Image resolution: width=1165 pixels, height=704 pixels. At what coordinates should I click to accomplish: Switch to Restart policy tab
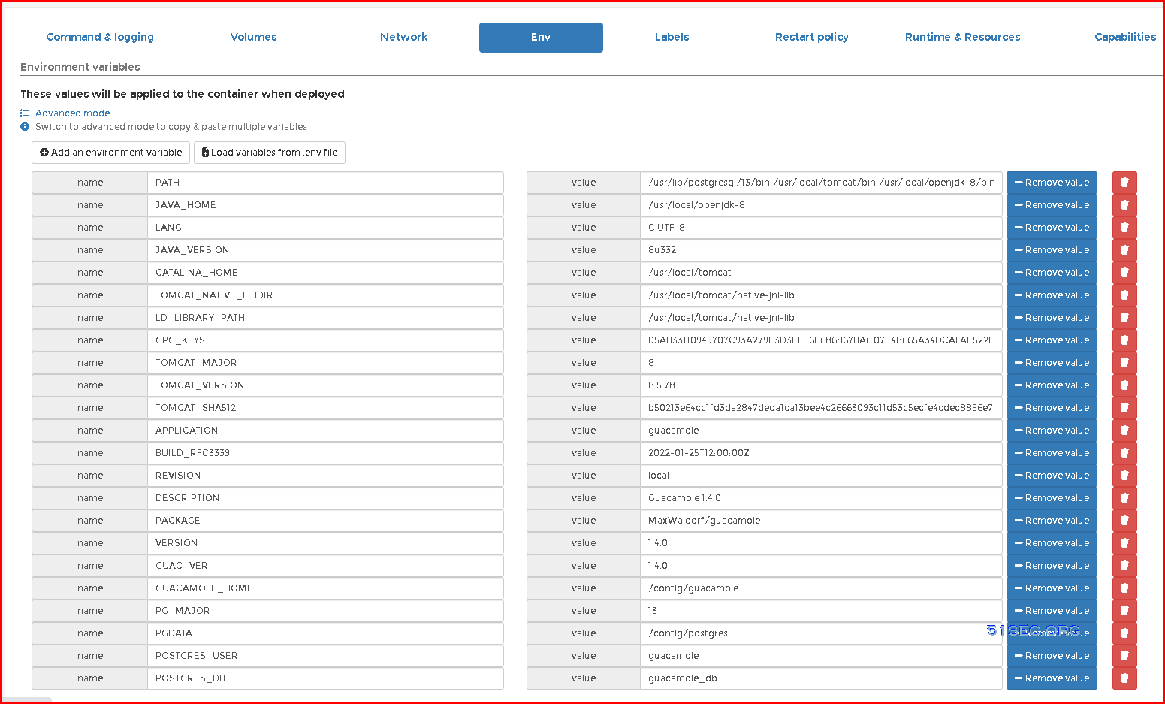pos(812,37)
